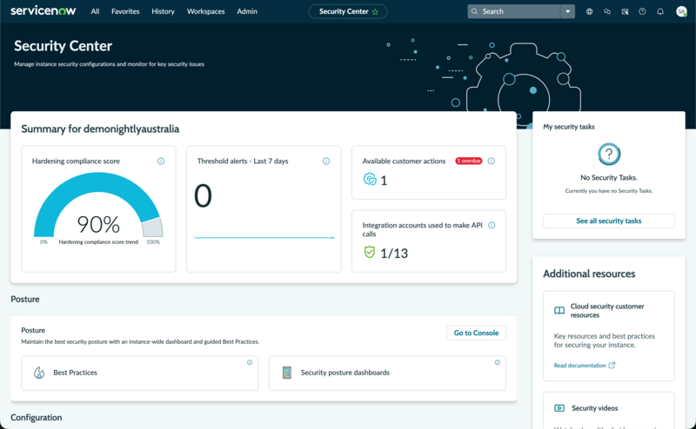Open the Admin menu

pyautogui.click(x=247, y=11)
